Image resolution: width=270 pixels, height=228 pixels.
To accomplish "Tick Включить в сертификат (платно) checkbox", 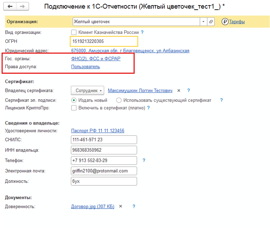I will tap(74, 108).
